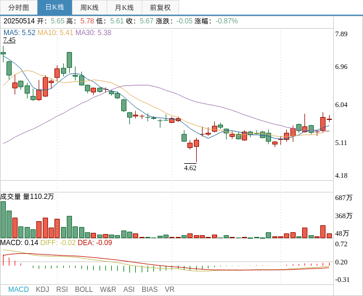Select the BOLL indicator
The height and width of the screenshot is (296, 363).
tap(84, 290)
